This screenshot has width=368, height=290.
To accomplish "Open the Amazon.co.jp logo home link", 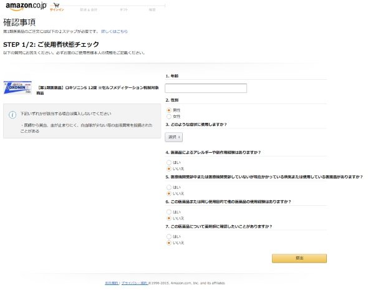I will (26, 6).
